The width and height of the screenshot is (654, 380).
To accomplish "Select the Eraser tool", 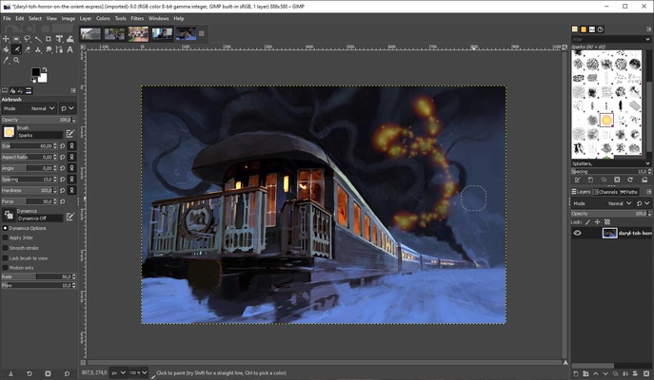I will (27, 49).
